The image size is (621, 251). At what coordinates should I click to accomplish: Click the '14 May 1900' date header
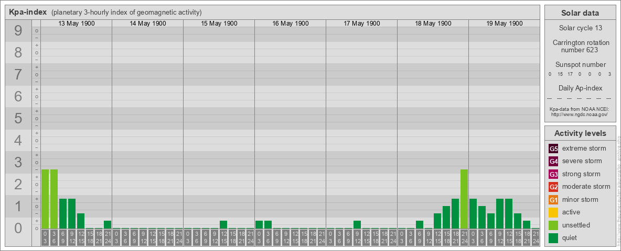[x=148, y=24]
